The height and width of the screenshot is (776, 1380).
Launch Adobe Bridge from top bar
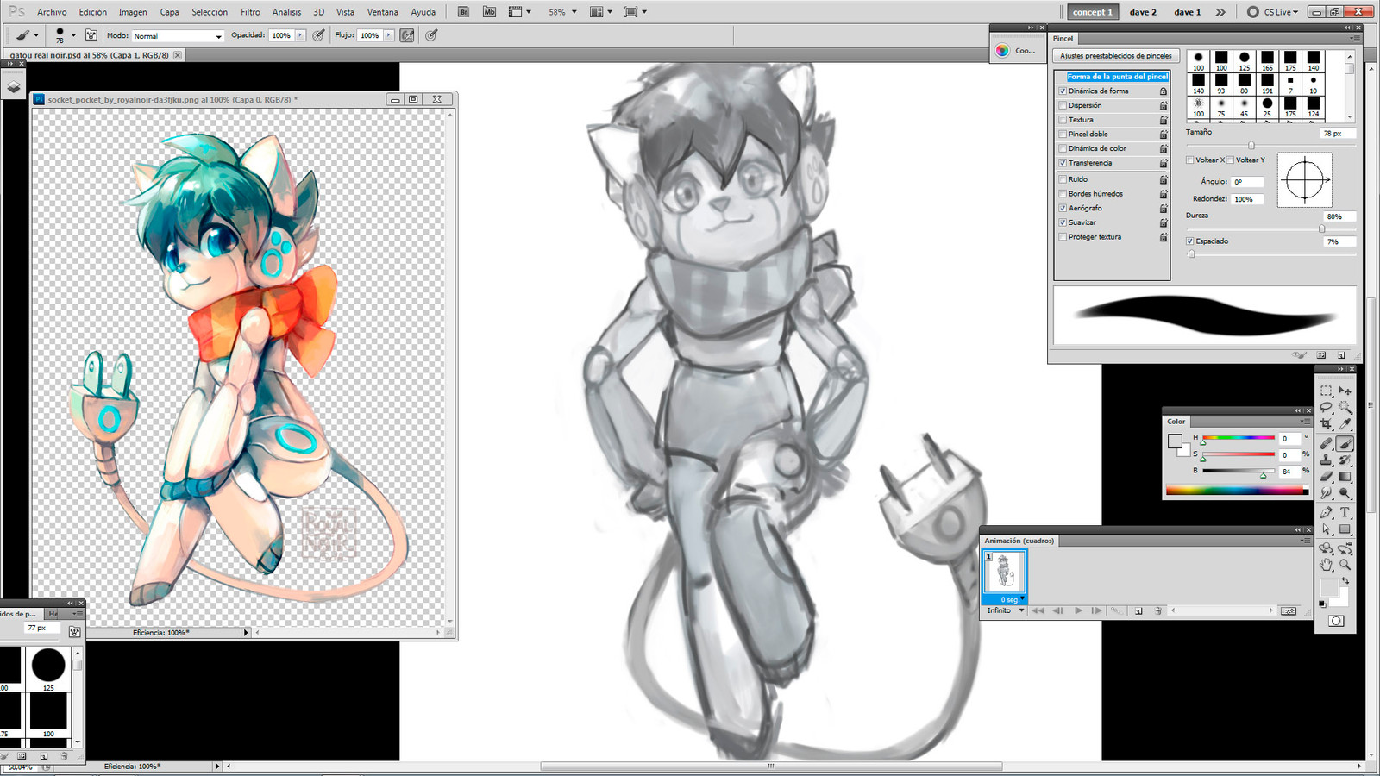point(463,12)
